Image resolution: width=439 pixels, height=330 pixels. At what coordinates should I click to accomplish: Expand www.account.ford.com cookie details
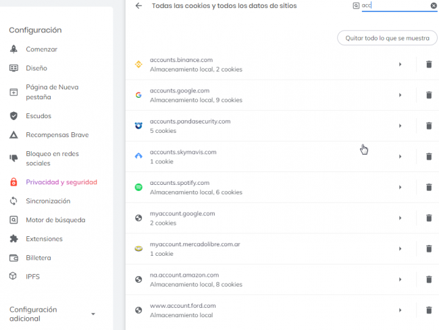(x=400, y=310)
